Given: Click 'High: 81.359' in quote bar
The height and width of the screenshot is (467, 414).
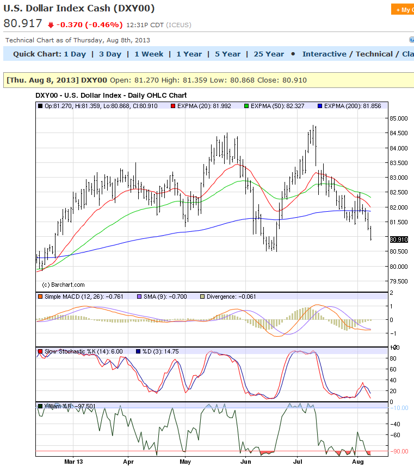Looking at the screenshot, I should (x=184, y=80).
